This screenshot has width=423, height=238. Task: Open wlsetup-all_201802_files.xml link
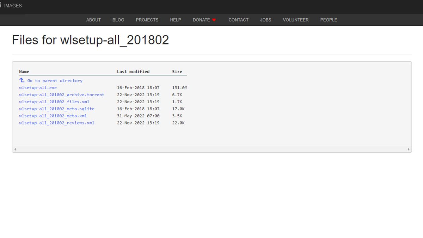(54, 102)
